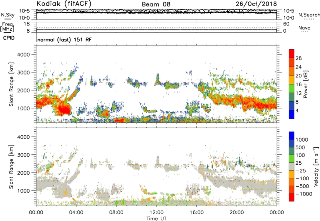
Task: Click the "60" Nave axis tick label
Action: [286, 24]
